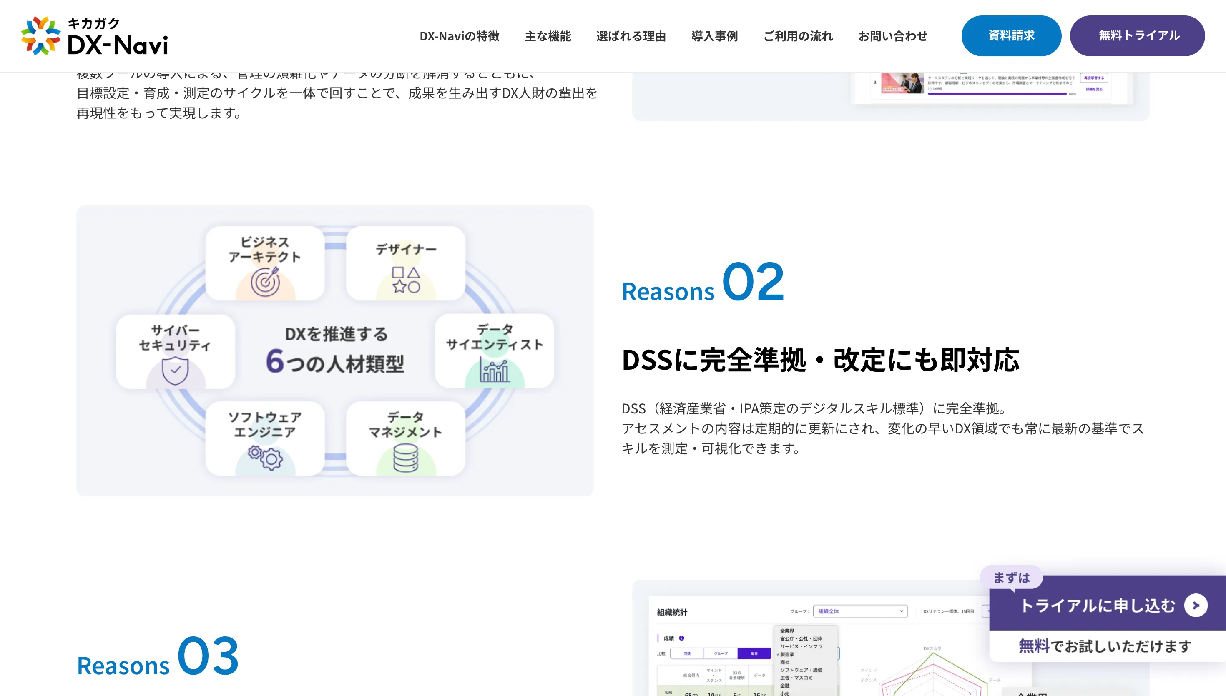Image resolution: width=1226 pixels, height=696 pixels.
Task: Click the サイバーセキュリティ shield icon
Action: (x=175, y=370)
